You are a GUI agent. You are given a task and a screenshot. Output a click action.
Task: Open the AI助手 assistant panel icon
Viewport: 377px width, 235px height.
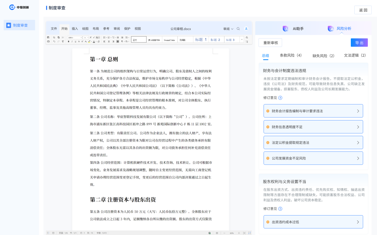286,28
